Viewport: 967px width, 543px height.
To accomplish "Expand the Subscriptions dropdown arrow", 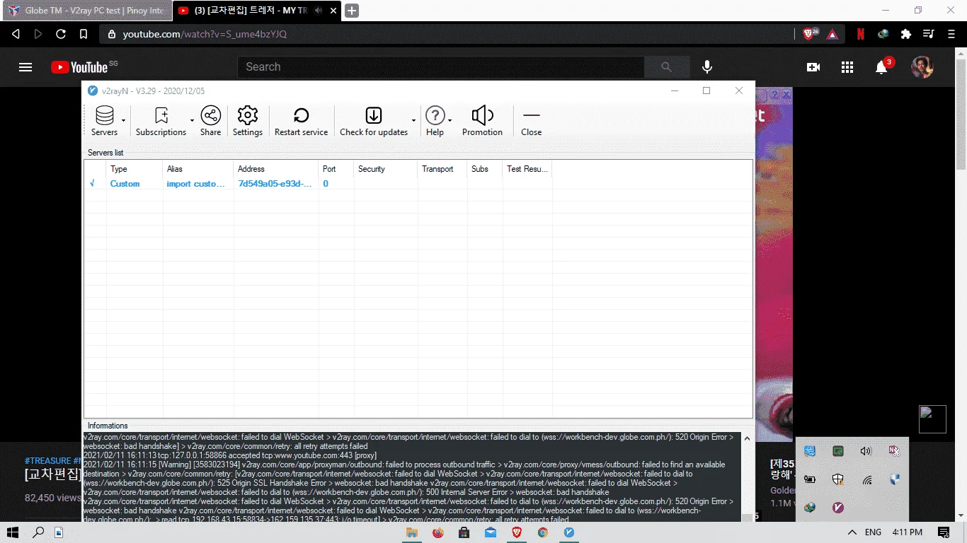I will coord(192,121).
